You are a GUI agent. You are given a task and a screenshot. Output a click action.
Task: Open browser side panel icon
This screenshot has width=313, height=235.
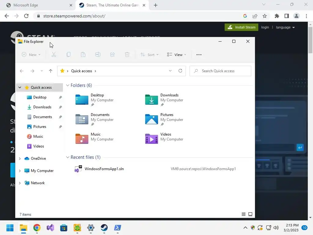287,16
